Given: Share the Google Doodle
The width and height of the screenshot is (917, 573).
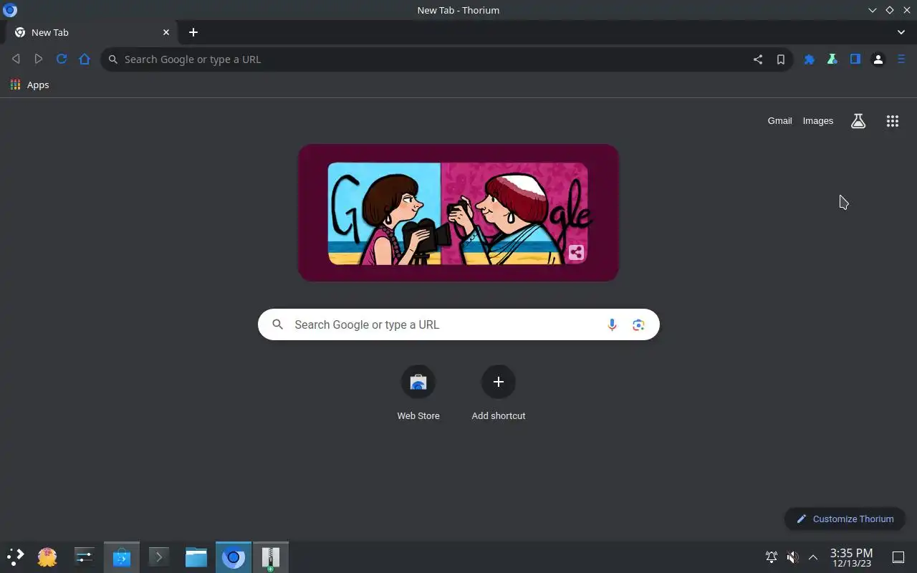Looking at the screenshot, I should tap(576, 252).
